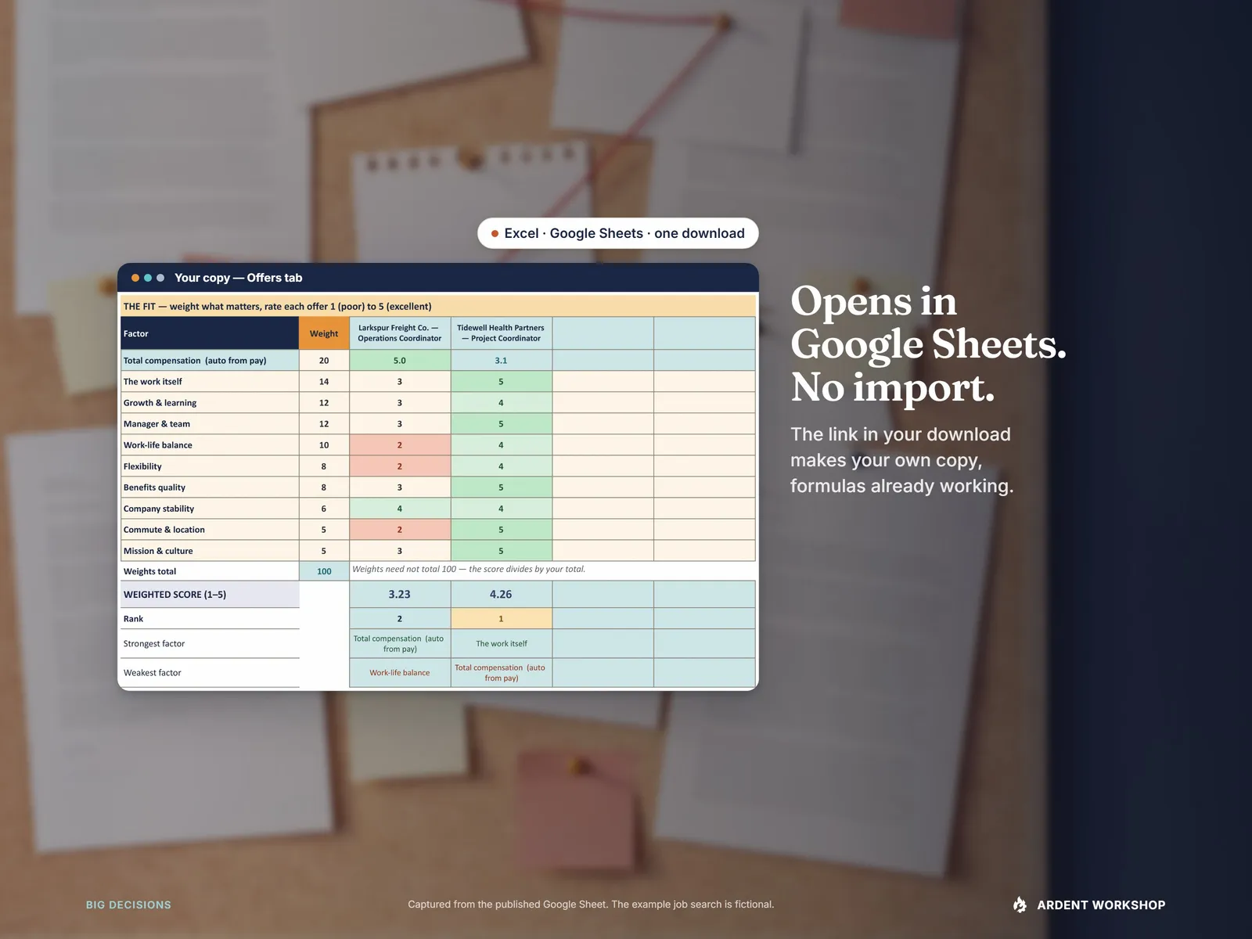The height and width of the screenshot is (939, 1252).
Task: Click the 'ARDENT WORKSHOP' brand name
Action: tap(1101, 905)
